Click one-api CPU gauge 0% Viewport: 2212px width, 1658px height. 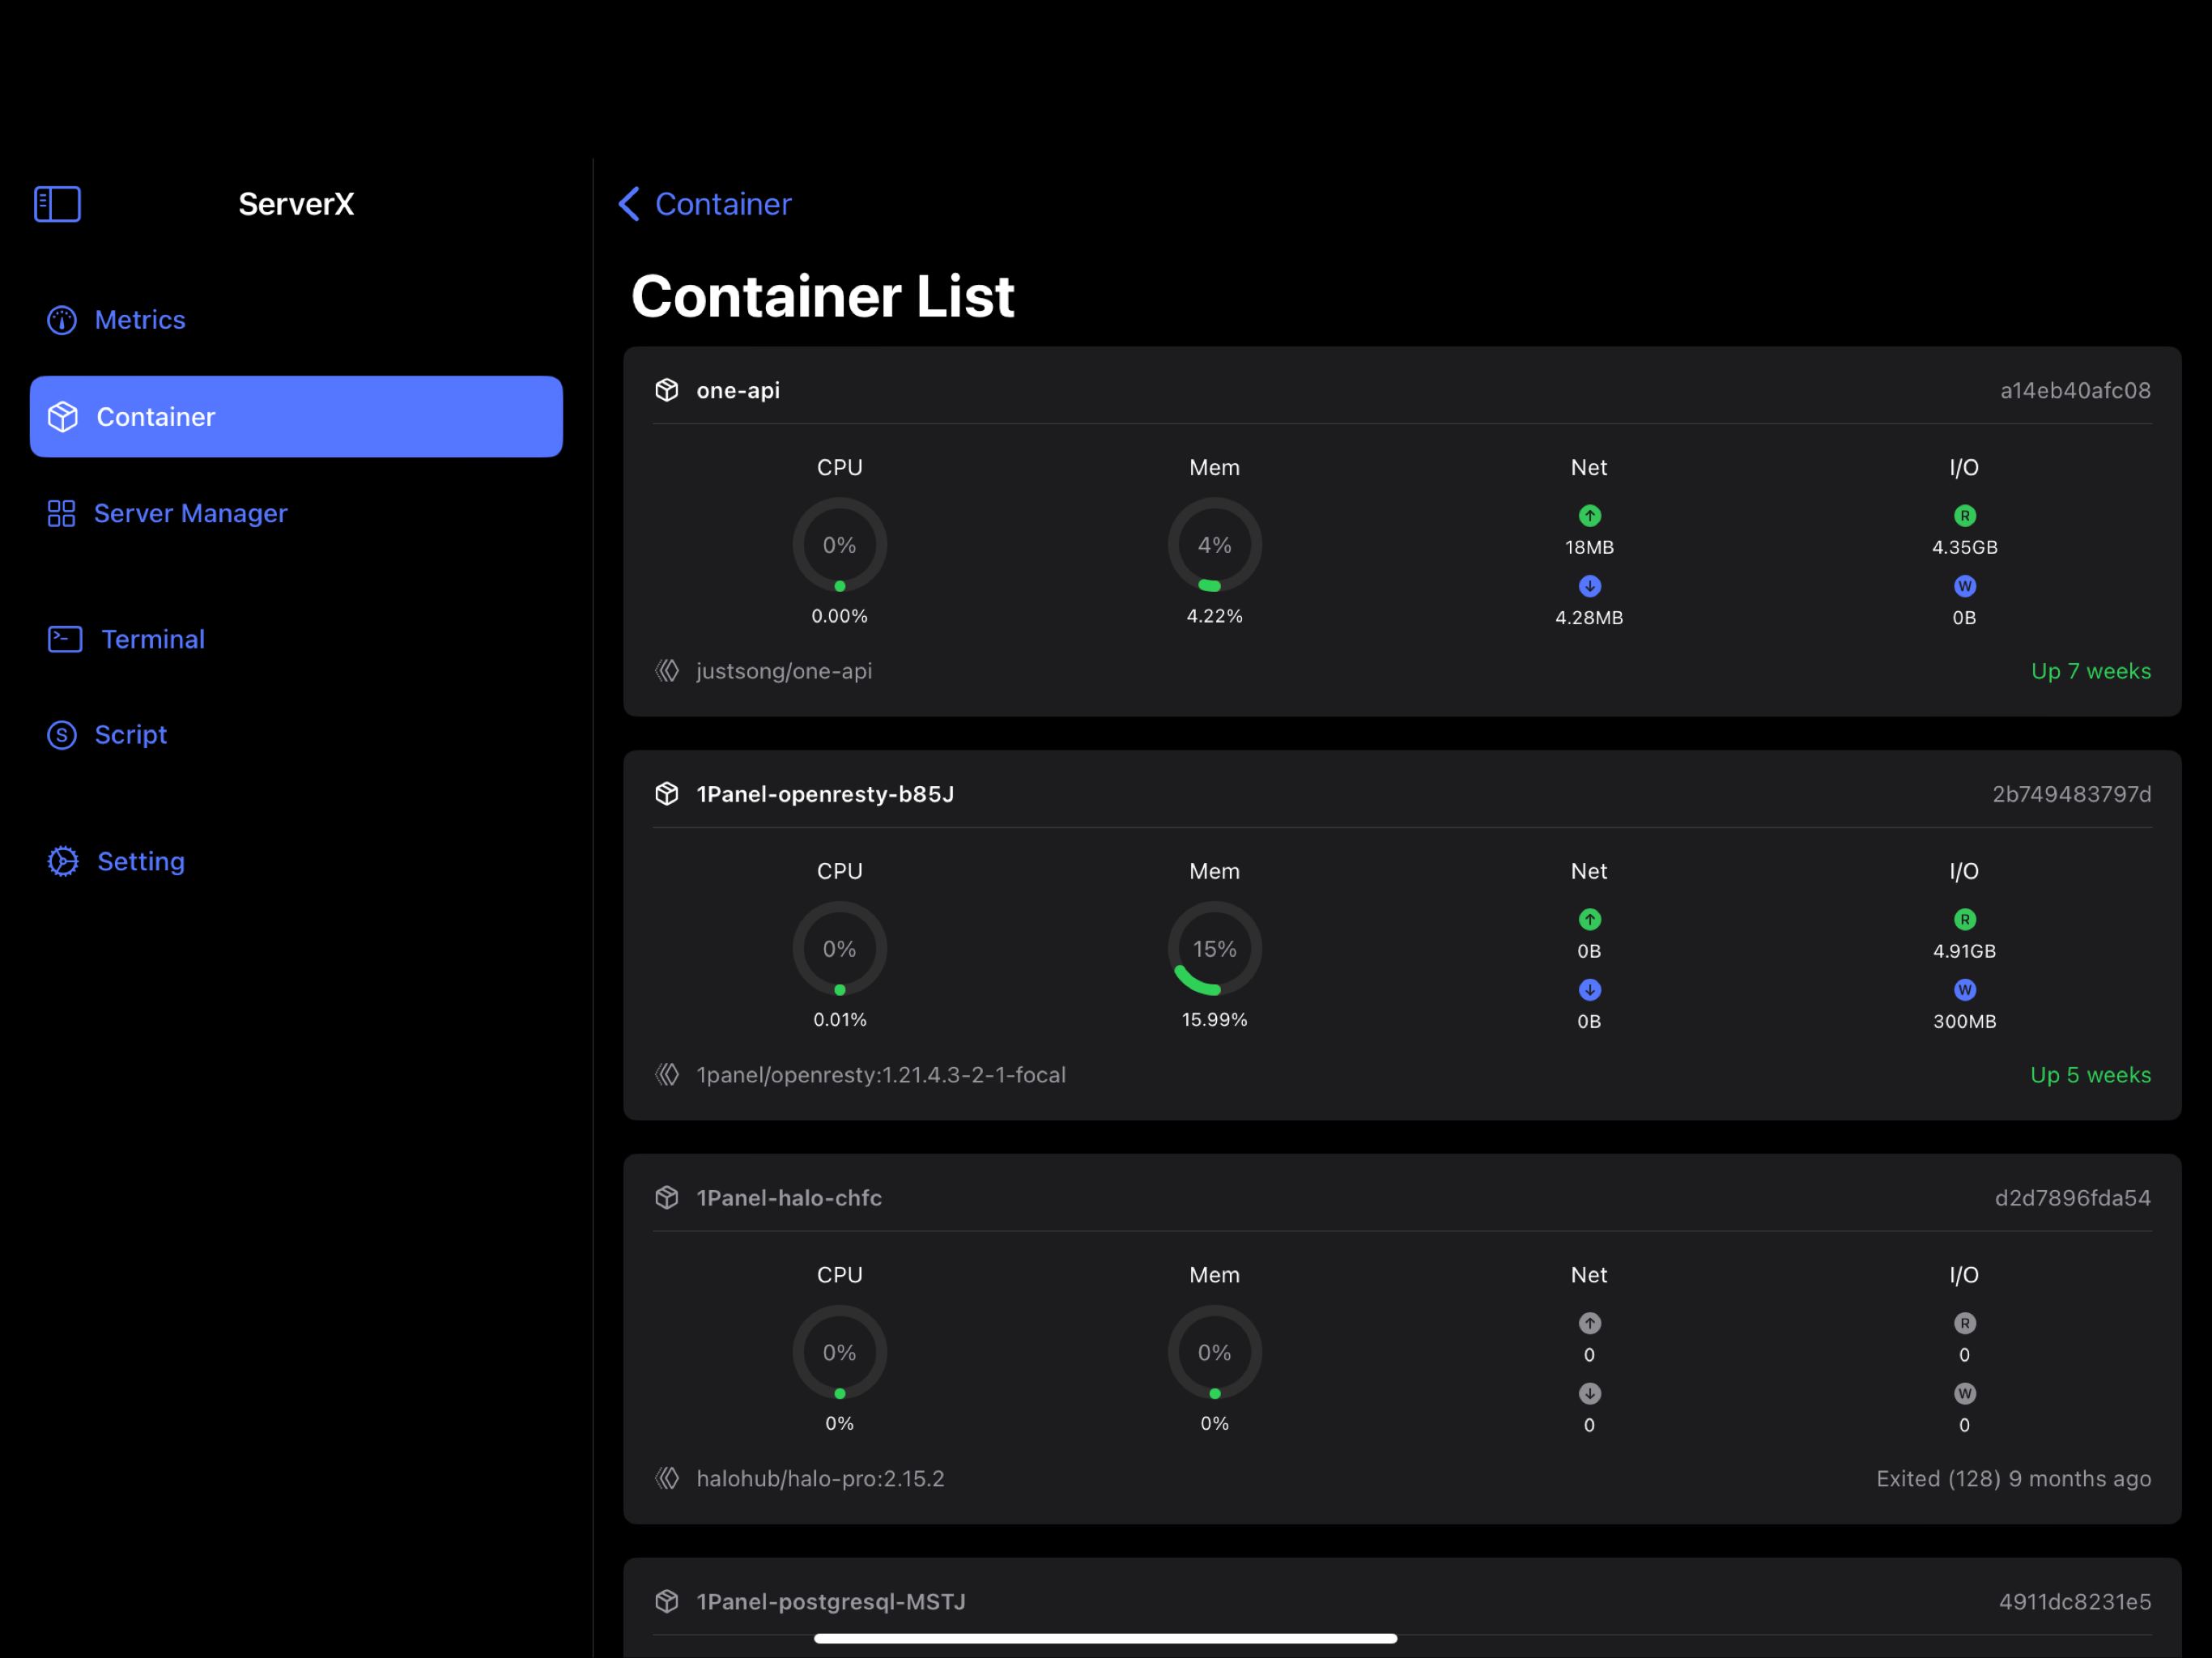pos(840,545)
